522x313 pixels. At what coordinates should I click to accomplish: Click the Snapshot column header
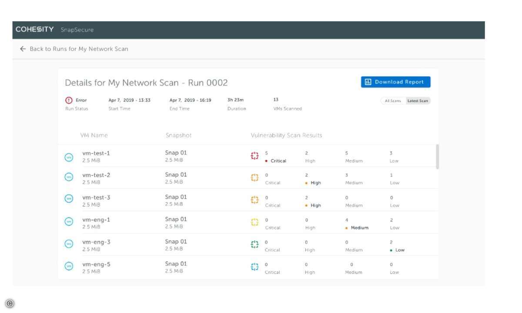(178, 135)
